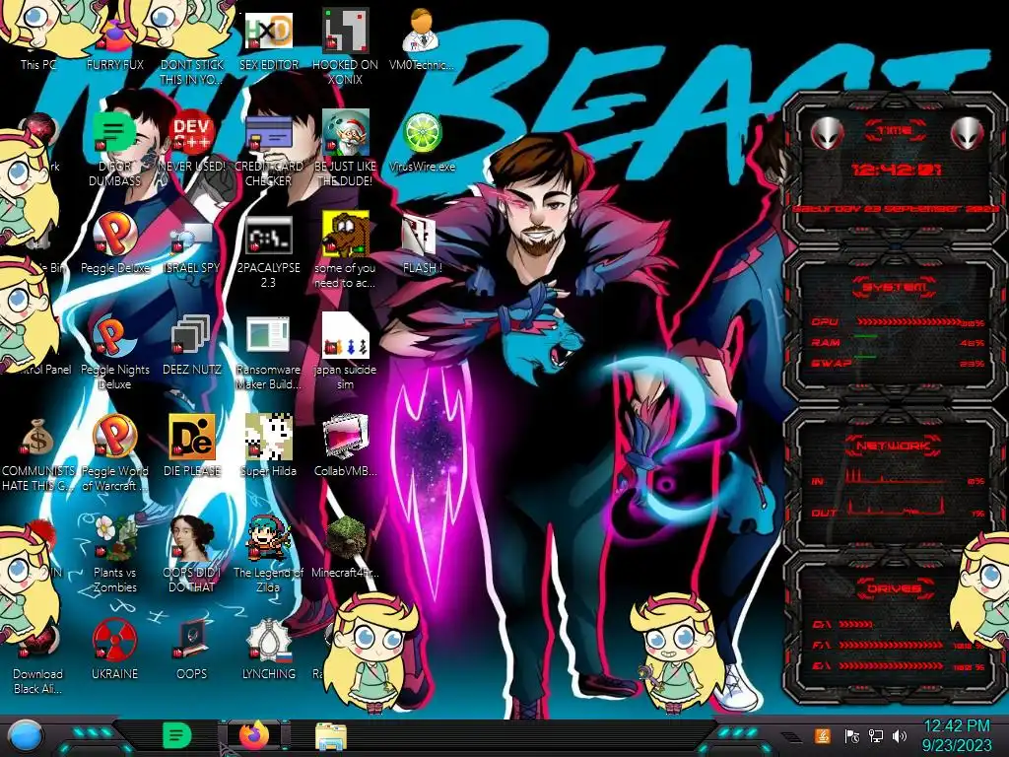Open the 2PACALYPSE 2.3 console icon
The width and height of the screenshot is (1009, 757).
point(268,251)
